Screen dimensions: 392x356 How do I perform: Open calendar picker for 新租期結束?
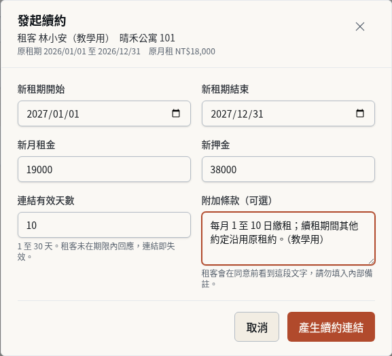360,113
